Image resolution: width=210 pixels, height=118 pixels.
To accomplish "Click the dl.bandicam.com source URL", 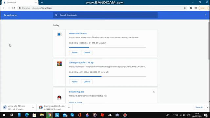I will coord(88,96).
